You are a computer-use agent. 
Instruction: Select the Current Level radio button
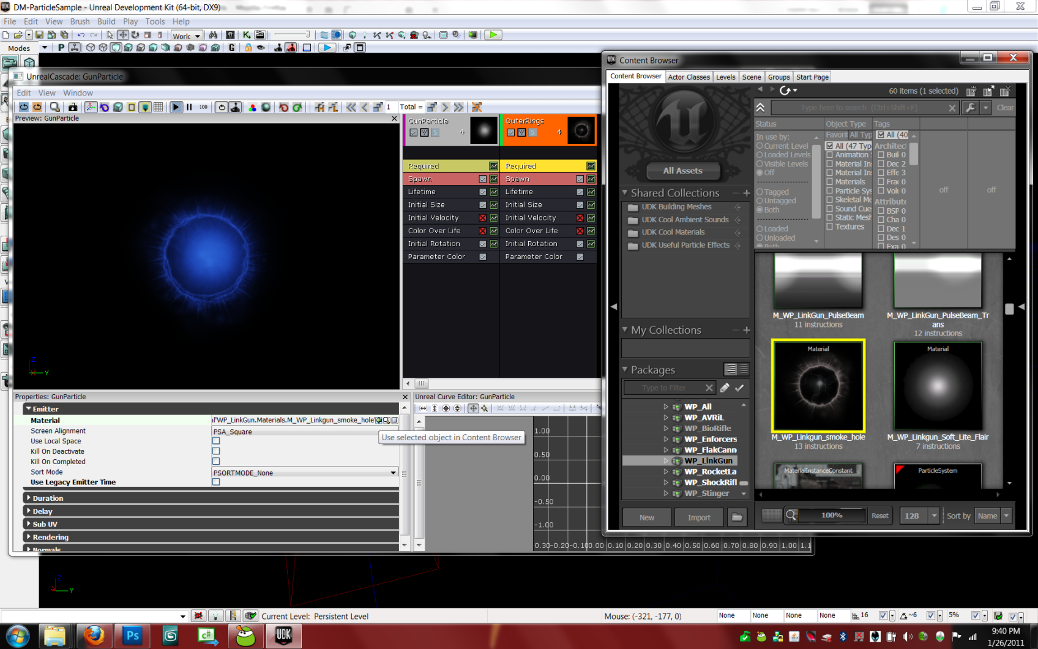point(760,146)
